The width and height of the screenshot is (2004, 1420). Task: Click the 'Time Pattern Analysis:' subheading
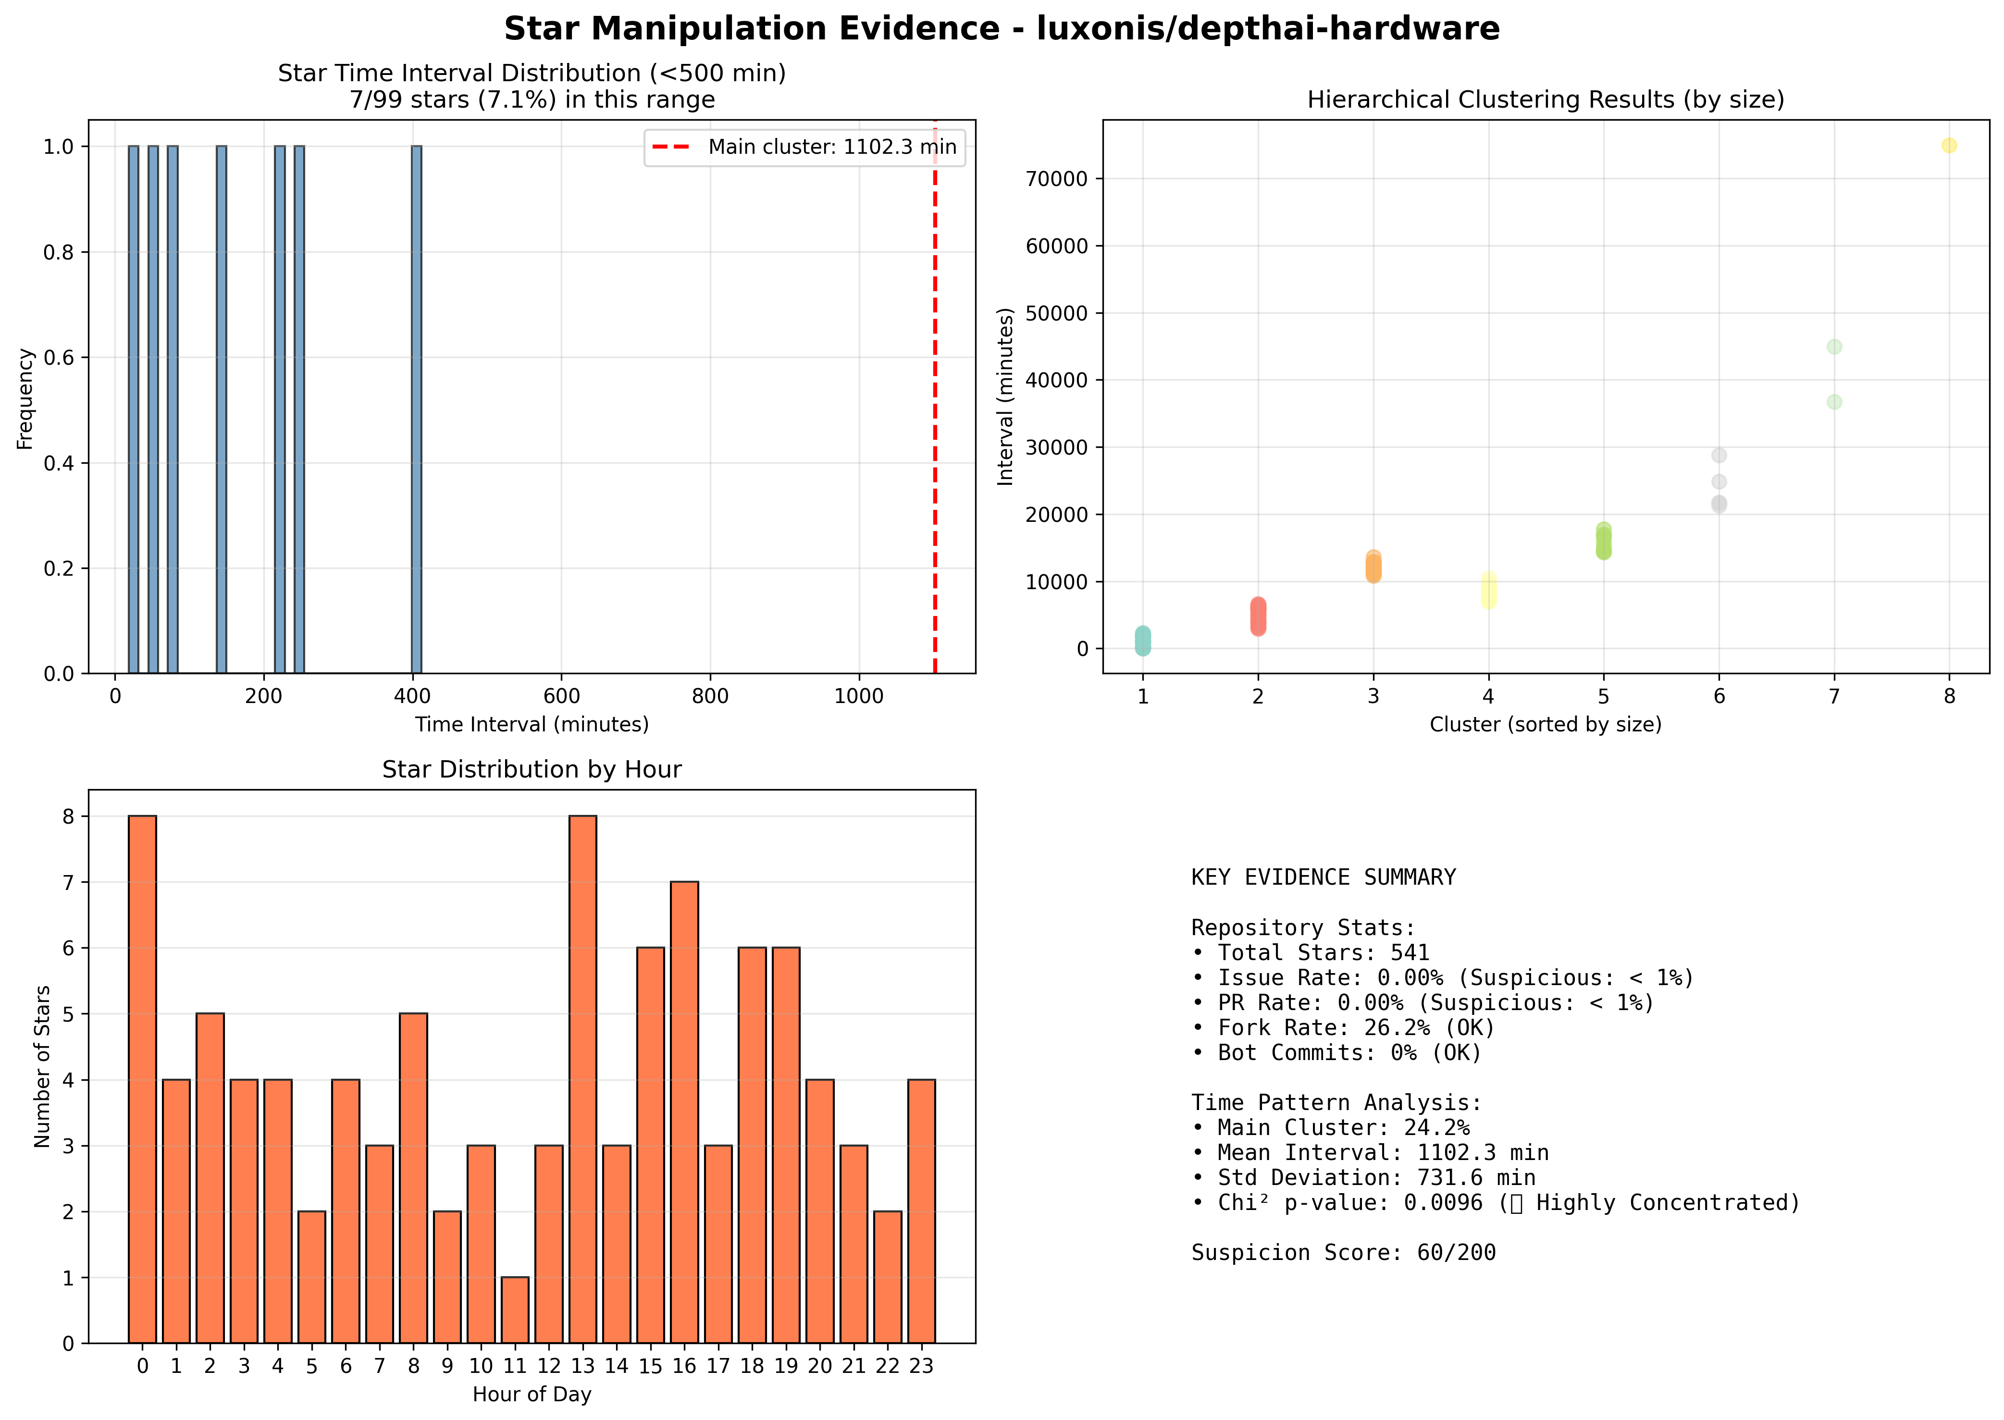1336,1102
